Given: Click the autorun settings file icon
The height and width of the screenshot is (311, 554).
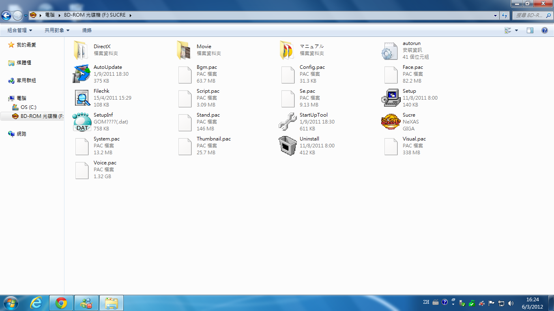Looking at the screenshot, I should [391, 51].
